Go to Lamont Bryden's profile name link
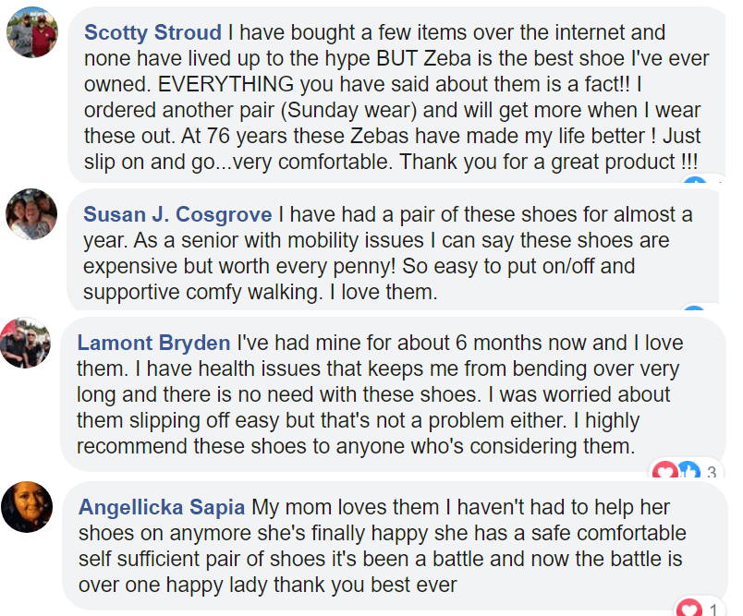Viewport: 743px width, 616px height. point(153,343)
